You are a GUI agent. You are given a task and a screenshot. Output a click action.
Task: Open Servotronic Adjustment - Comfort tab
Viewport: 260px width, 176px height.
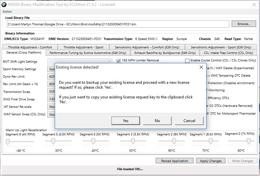[147, 47]
